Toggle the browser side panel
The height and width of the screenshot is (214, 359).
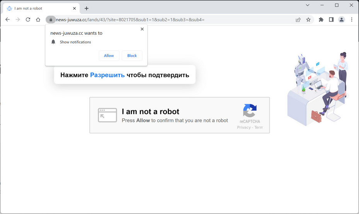[x=331, y=20]
